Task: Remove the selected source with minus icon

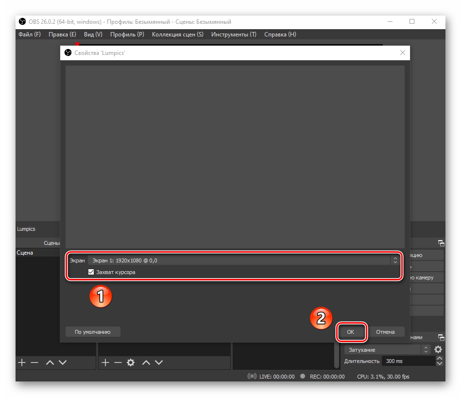Action: point(117,362)
